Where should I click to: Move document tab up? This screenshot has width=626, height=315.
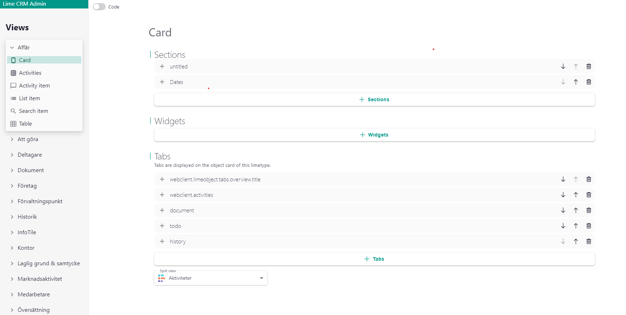(576, 210)
